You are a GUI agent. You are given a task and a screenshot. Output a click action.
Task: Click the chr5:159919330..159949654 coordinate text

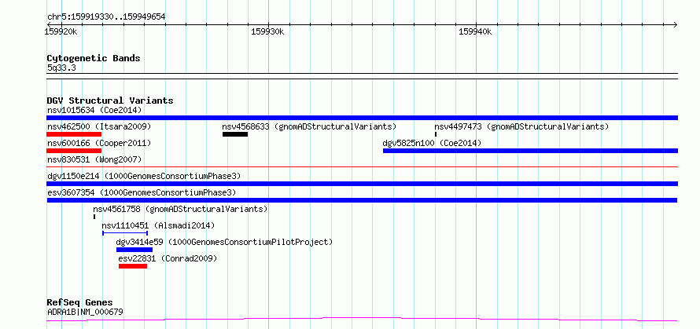click(106, 17)
